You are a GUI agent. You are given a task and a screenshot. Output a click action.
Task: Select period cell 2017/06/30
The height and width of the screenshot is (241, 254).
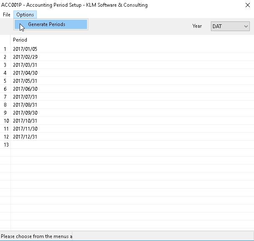[132, 89]
